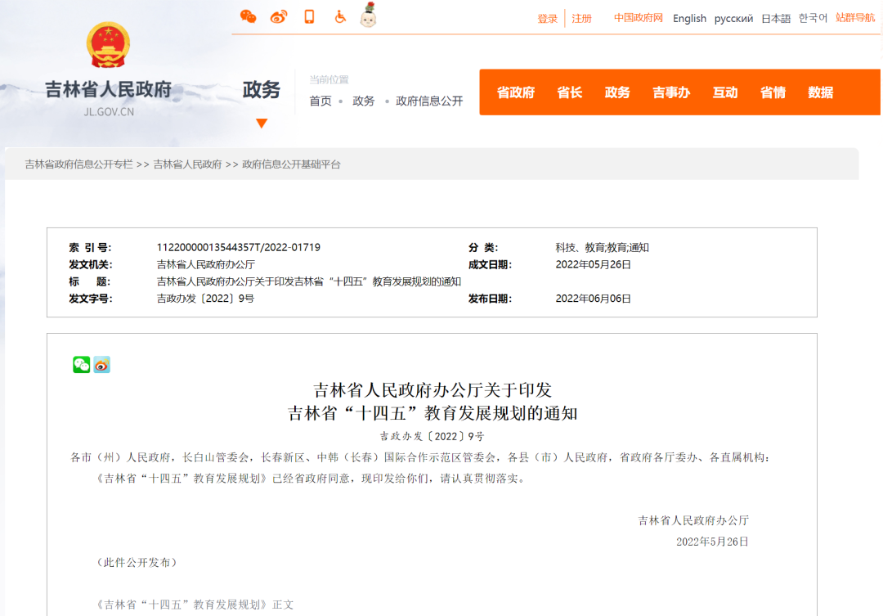Viewport: 883px width, 616px height.
Task: Click the baby mascot avatar icon
Action: pos(369,16)
